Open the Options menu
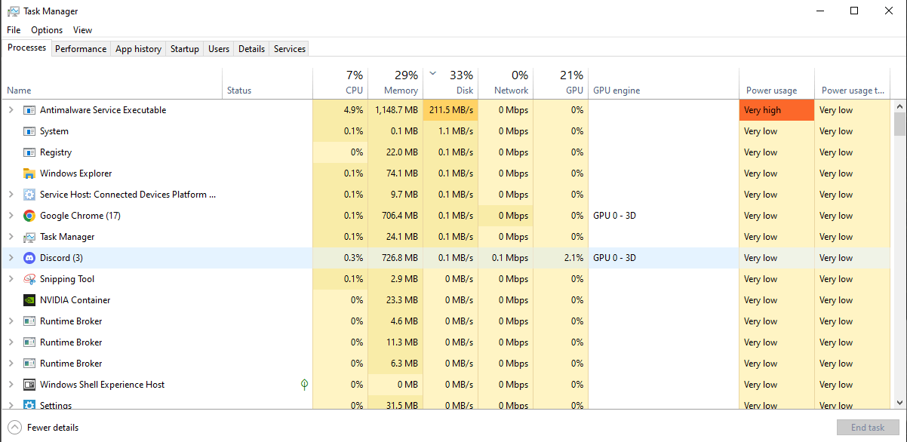This screenshot has height=442, width=907. 46,29
